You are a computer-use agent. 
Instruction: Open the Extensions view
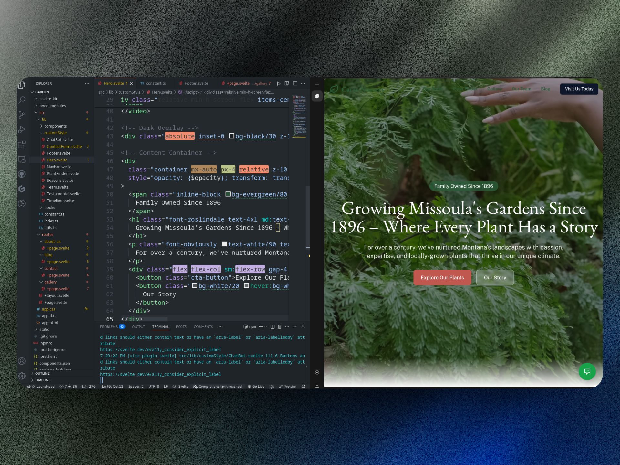[22, 144]
